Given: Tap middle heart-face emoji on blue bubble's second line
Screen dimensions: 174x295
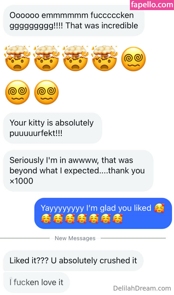Looking at the screenshot, I should (x=82, y=219).
